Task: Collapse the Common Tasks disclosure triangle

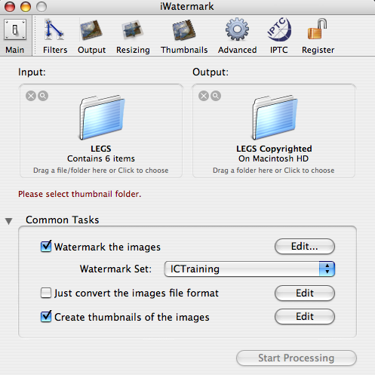Action: [9, 221]
